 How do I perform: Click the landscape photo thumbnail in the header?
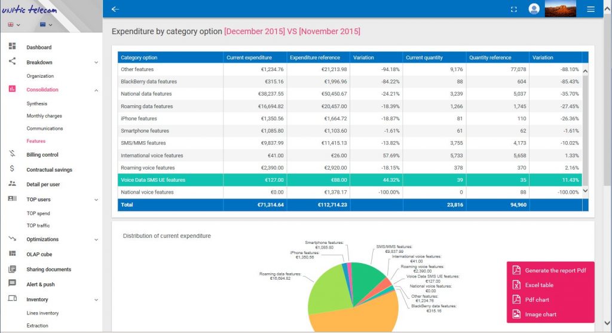pos(560,8)
